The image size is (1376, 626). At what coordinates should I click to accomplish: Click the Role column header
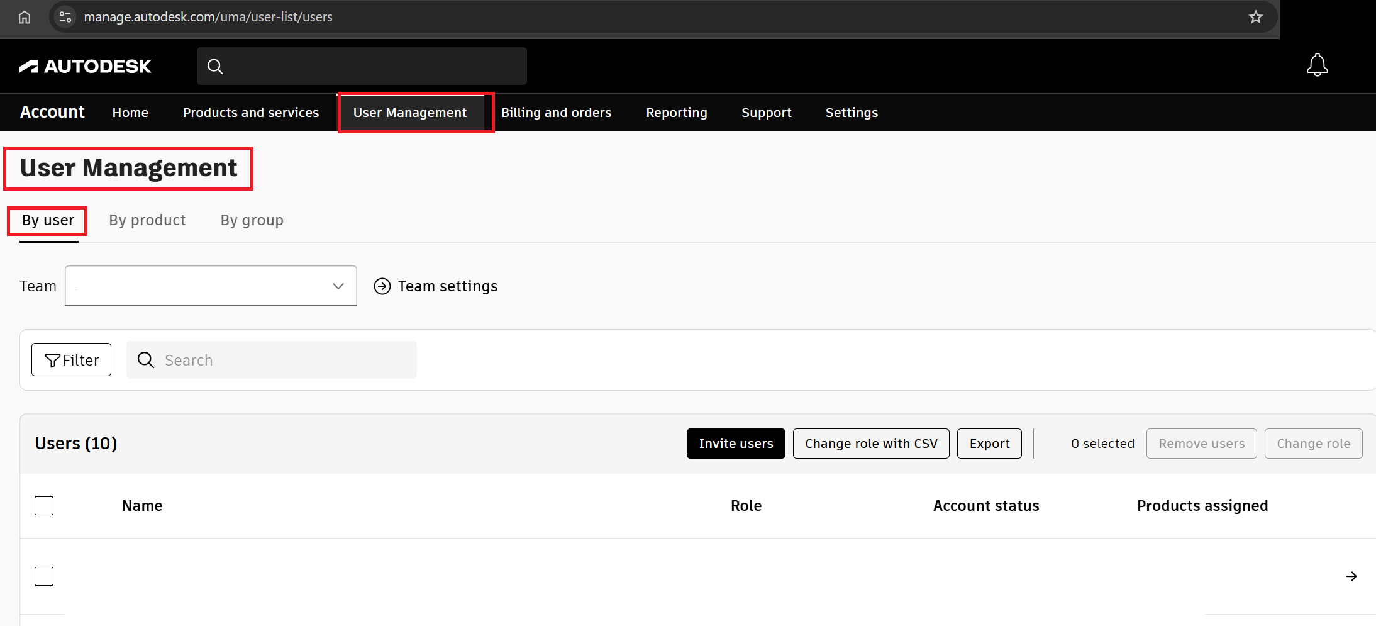point(746,506)
